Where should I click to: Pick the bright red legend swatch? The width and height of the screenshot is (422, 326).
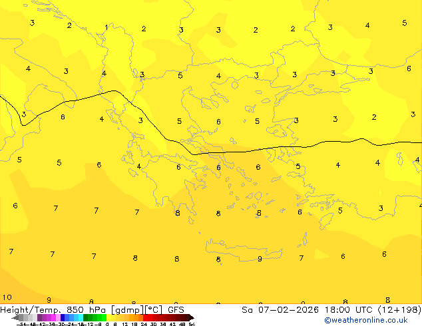coord(145,317)
